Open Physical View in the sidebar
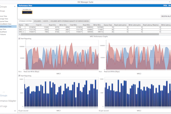This screenshot has height=114, width=171. tap(4, 21)
